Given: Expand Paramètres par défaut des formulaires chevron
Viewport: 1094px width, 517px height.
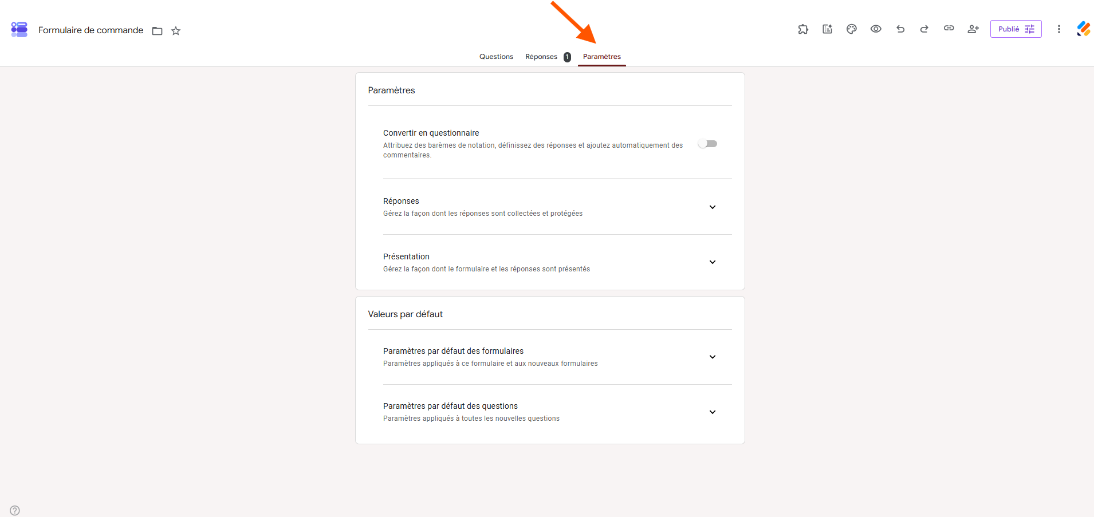Looking at the screenshot, I should 713,357.
